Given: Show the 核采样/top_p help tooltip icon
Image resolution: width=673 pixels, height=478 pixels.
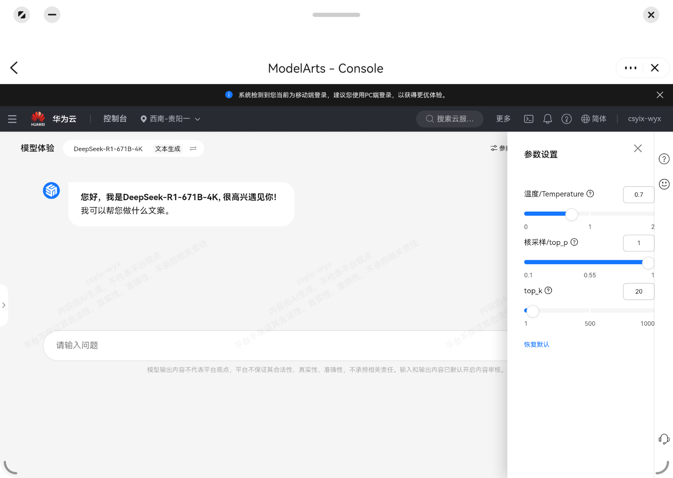Looking at the screenshot, I should coord(574,242).
